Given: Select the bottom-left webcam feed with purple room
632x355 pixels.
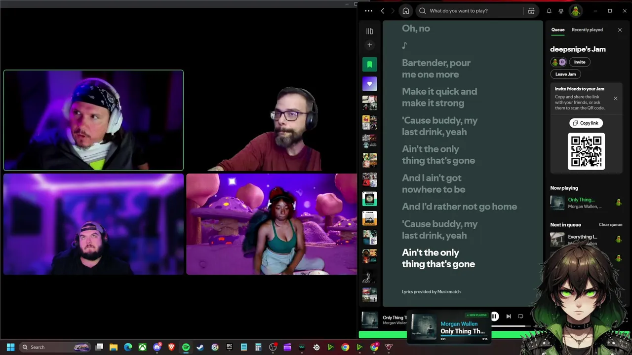Looking at the screenshot, I should coord(93,224).
